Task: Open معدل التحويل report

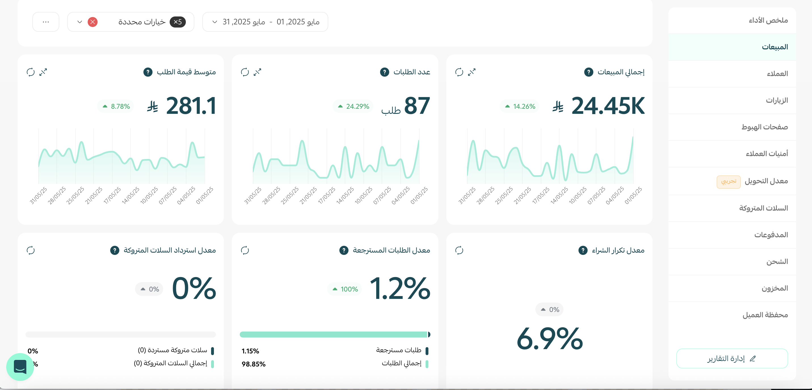Action: coord(732,181)
